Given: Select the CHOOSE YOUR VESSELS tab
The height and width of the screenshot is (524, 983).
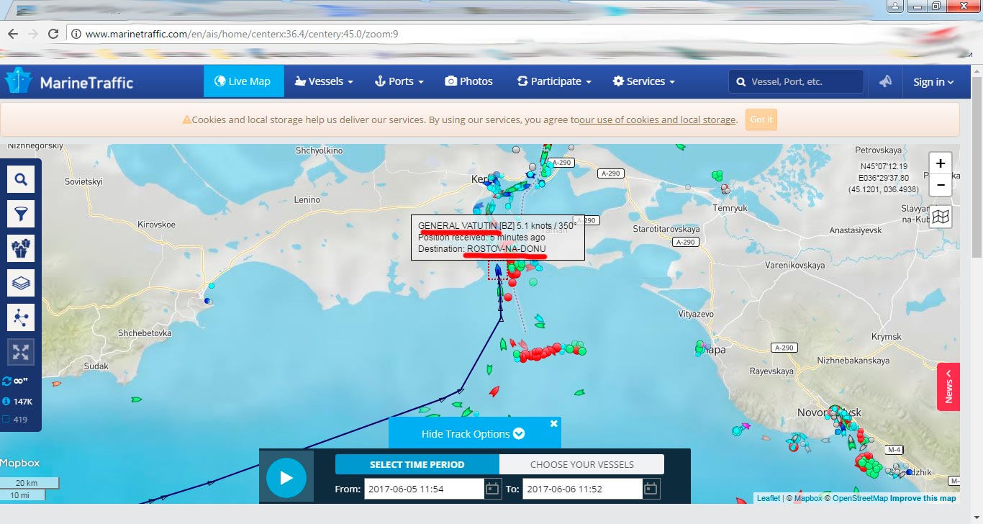Looking at the screenshot, I should (x=582, y=464).
